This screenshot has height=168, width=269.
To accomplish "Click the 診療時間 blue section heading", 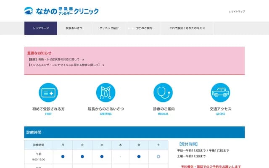I will [x=134, y=132].
